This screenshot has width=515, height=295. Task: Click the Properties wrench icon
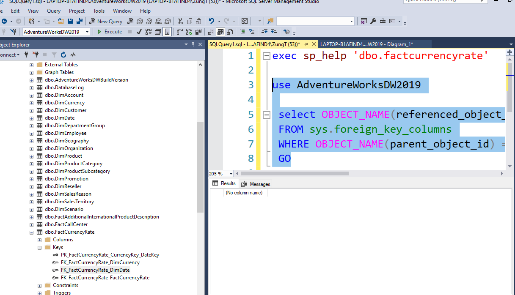pyautogui.click(x=373, y=21)
